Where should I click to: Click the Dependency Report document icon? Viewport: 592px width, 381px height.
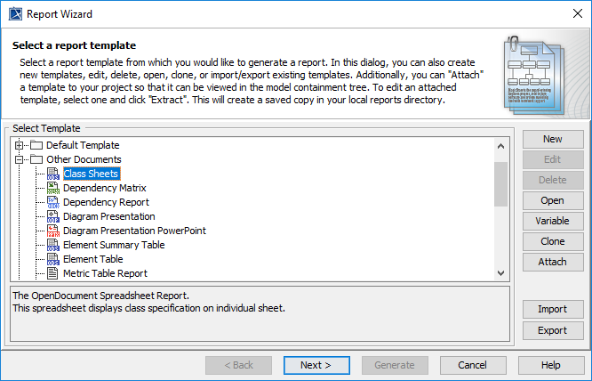52,202
